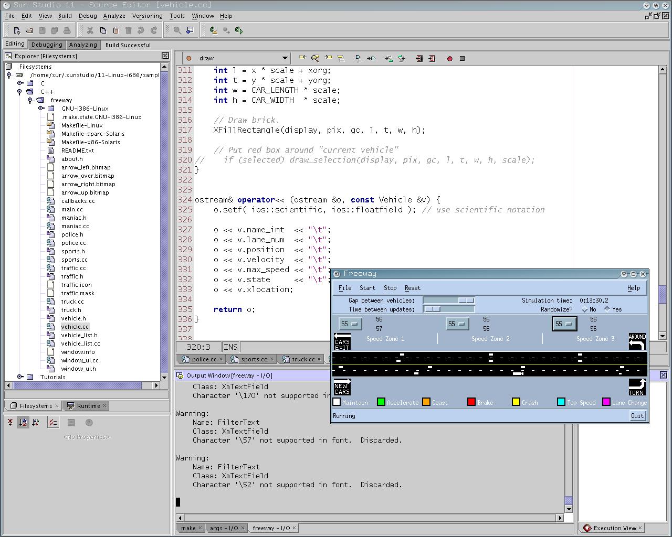
Task: Expand the Tutorials folder node
Action: click(19, 377)
